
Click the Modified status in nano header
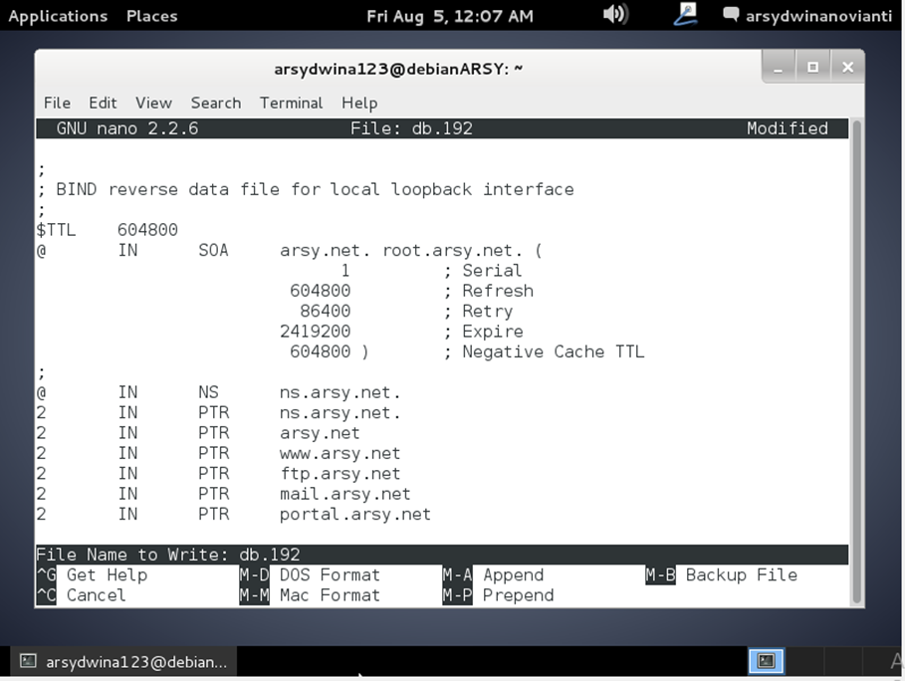[x=788, y=128]
